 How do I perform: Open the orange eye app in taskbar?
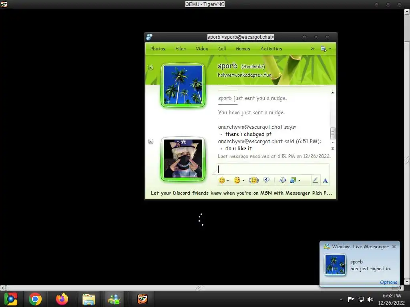pos(143,299)
